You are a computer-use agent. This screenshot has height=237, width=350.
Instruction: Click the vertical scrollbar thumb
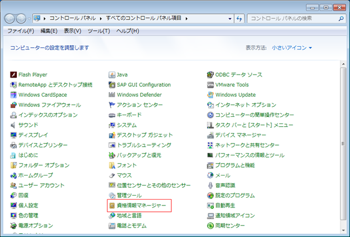[343, 144]
